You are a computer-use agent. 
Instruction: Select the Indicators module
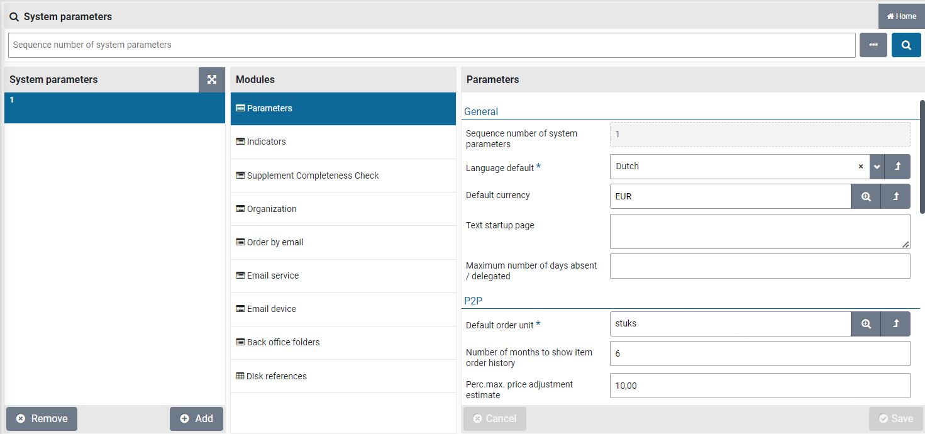[266, 142]
